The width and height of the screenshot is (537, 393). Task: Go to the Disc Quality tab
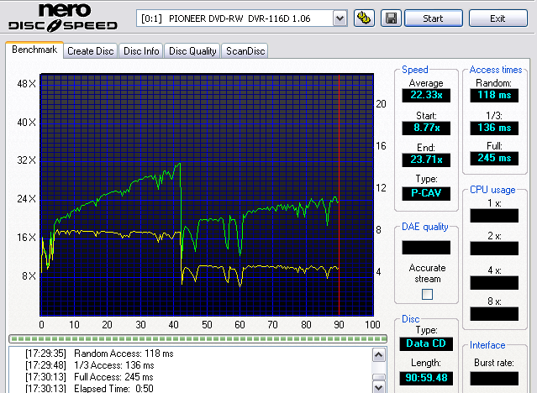point(192,51)
